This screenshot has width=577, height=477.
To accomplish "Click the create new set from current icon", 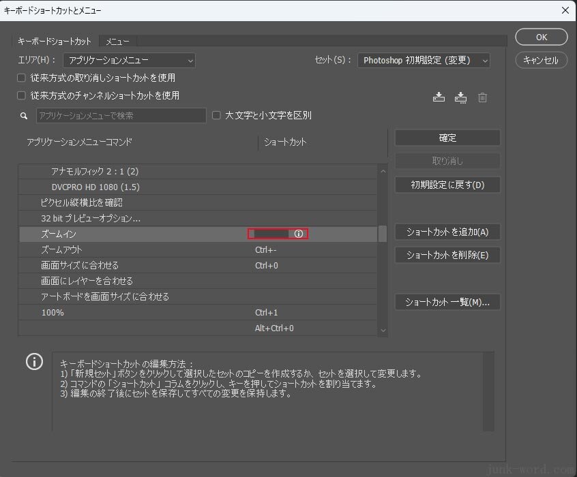I will [x=461, y=97].
